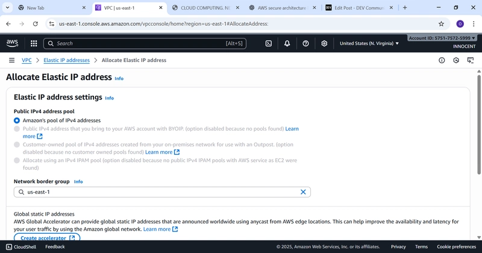Open the tab search dropdown arrow

point(7,8)
